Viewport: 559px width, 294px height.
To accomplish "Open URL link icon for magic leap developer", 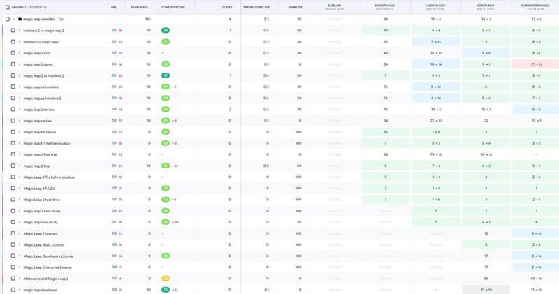I will tap(115, 290).
